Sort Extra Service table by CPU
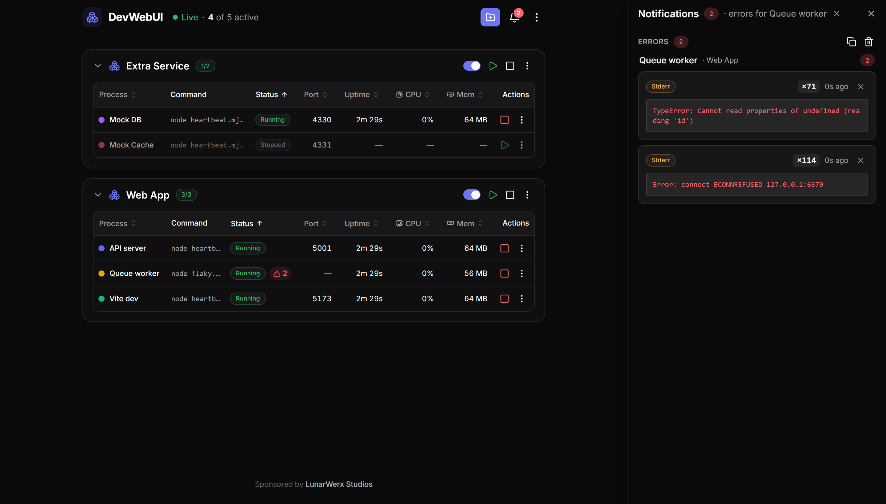This screenshot has height=504, width=886. pos(412,95)
